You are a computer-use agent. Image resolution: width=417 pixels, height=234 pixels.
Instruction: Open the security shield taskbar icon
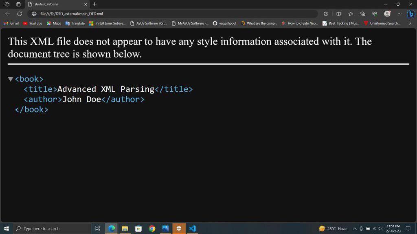(179, 228)
